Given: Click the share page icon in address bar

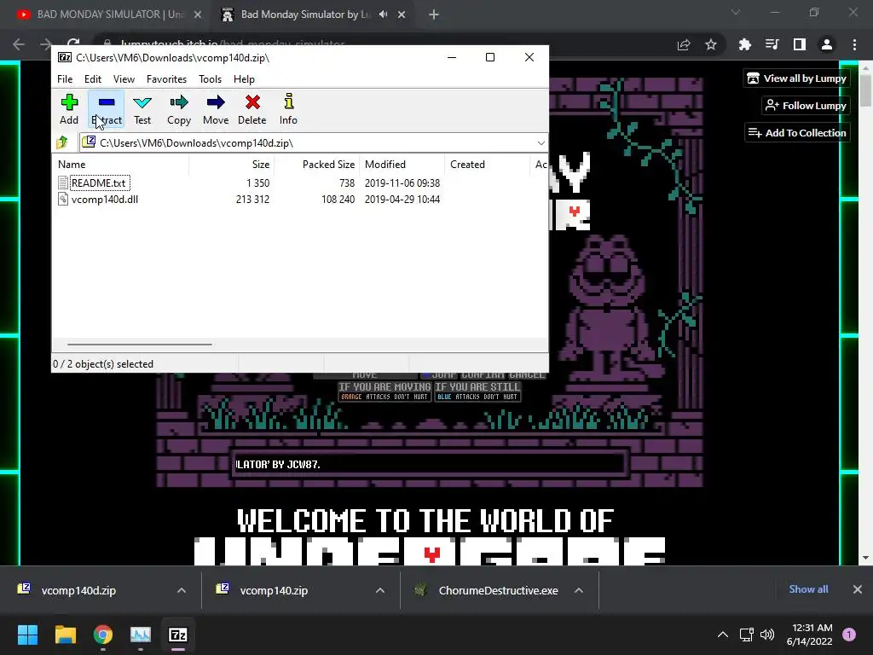Looking at the screenshot, I should 684,44.
